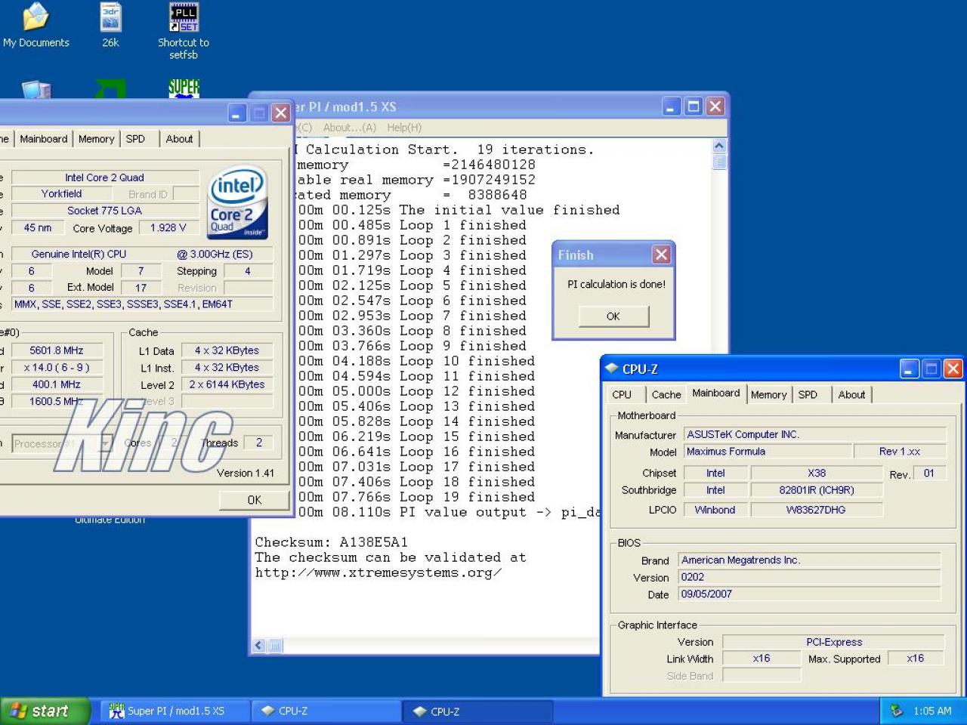
Task: Confirm the Finish dialog with OK
Action: pyautogui.click(x=613, y=316)
